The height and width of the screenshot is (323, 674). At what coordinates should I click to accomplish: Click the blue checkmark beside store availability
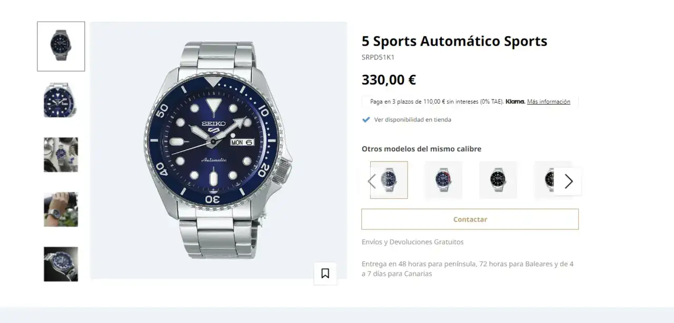(x=366, y=119)
